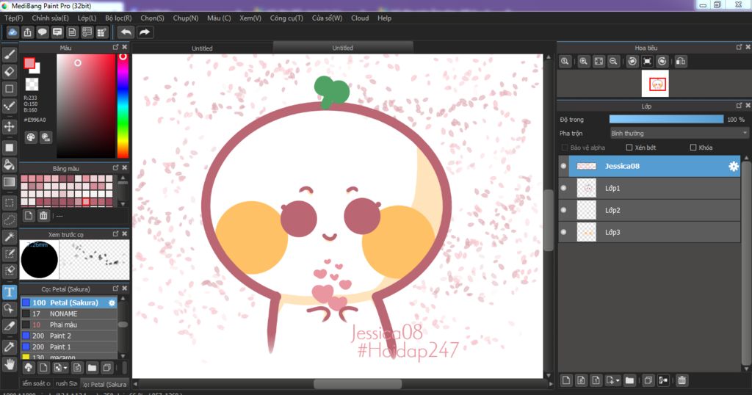The width and height of the screenshot is (752, 395).
Task: Toggle visibility of Jessica08 layer
Action: pyautogui.click(x=563, y=167)
